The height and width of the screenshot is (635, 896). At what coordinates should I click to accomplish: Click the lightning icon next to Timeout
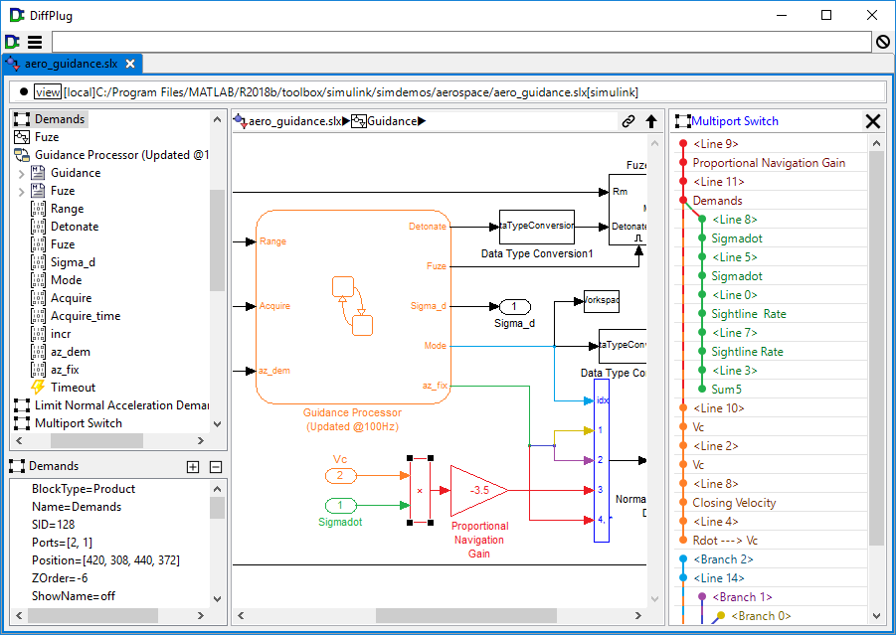[x=38, y=388]
